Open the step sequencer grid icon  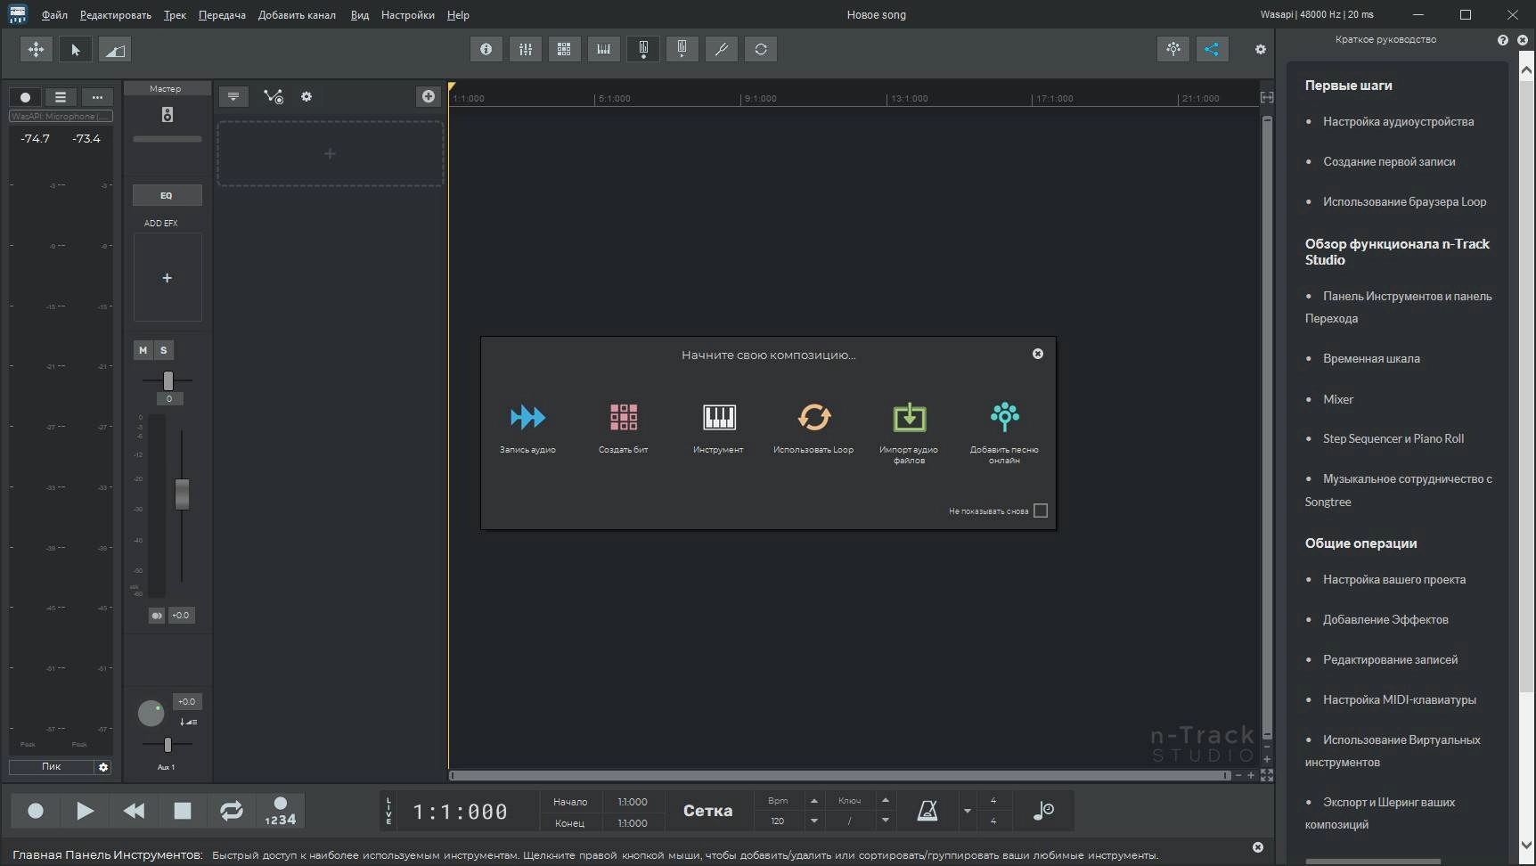pos(565,49)
